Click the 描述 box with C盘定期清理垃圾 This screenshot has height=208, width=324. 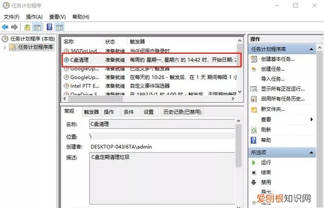pos(162,179)
